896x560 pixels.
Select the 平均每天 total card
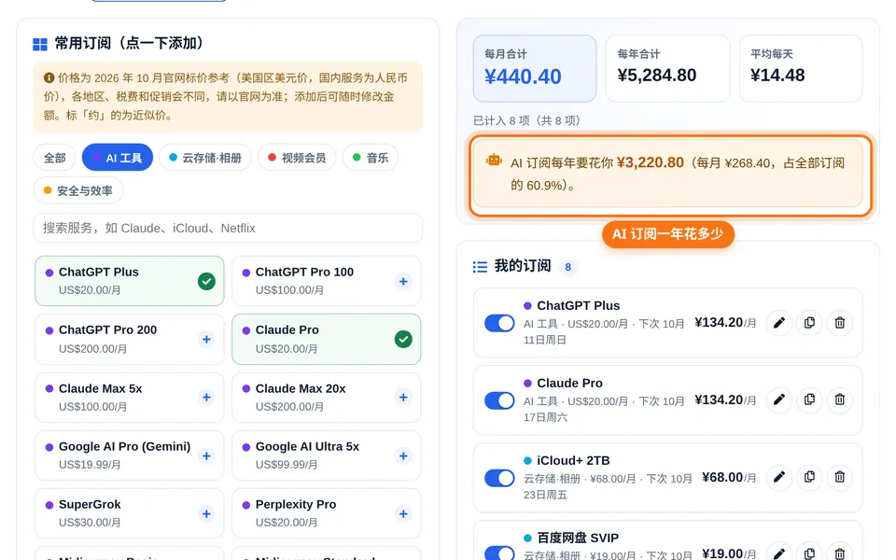pos(801,68)
